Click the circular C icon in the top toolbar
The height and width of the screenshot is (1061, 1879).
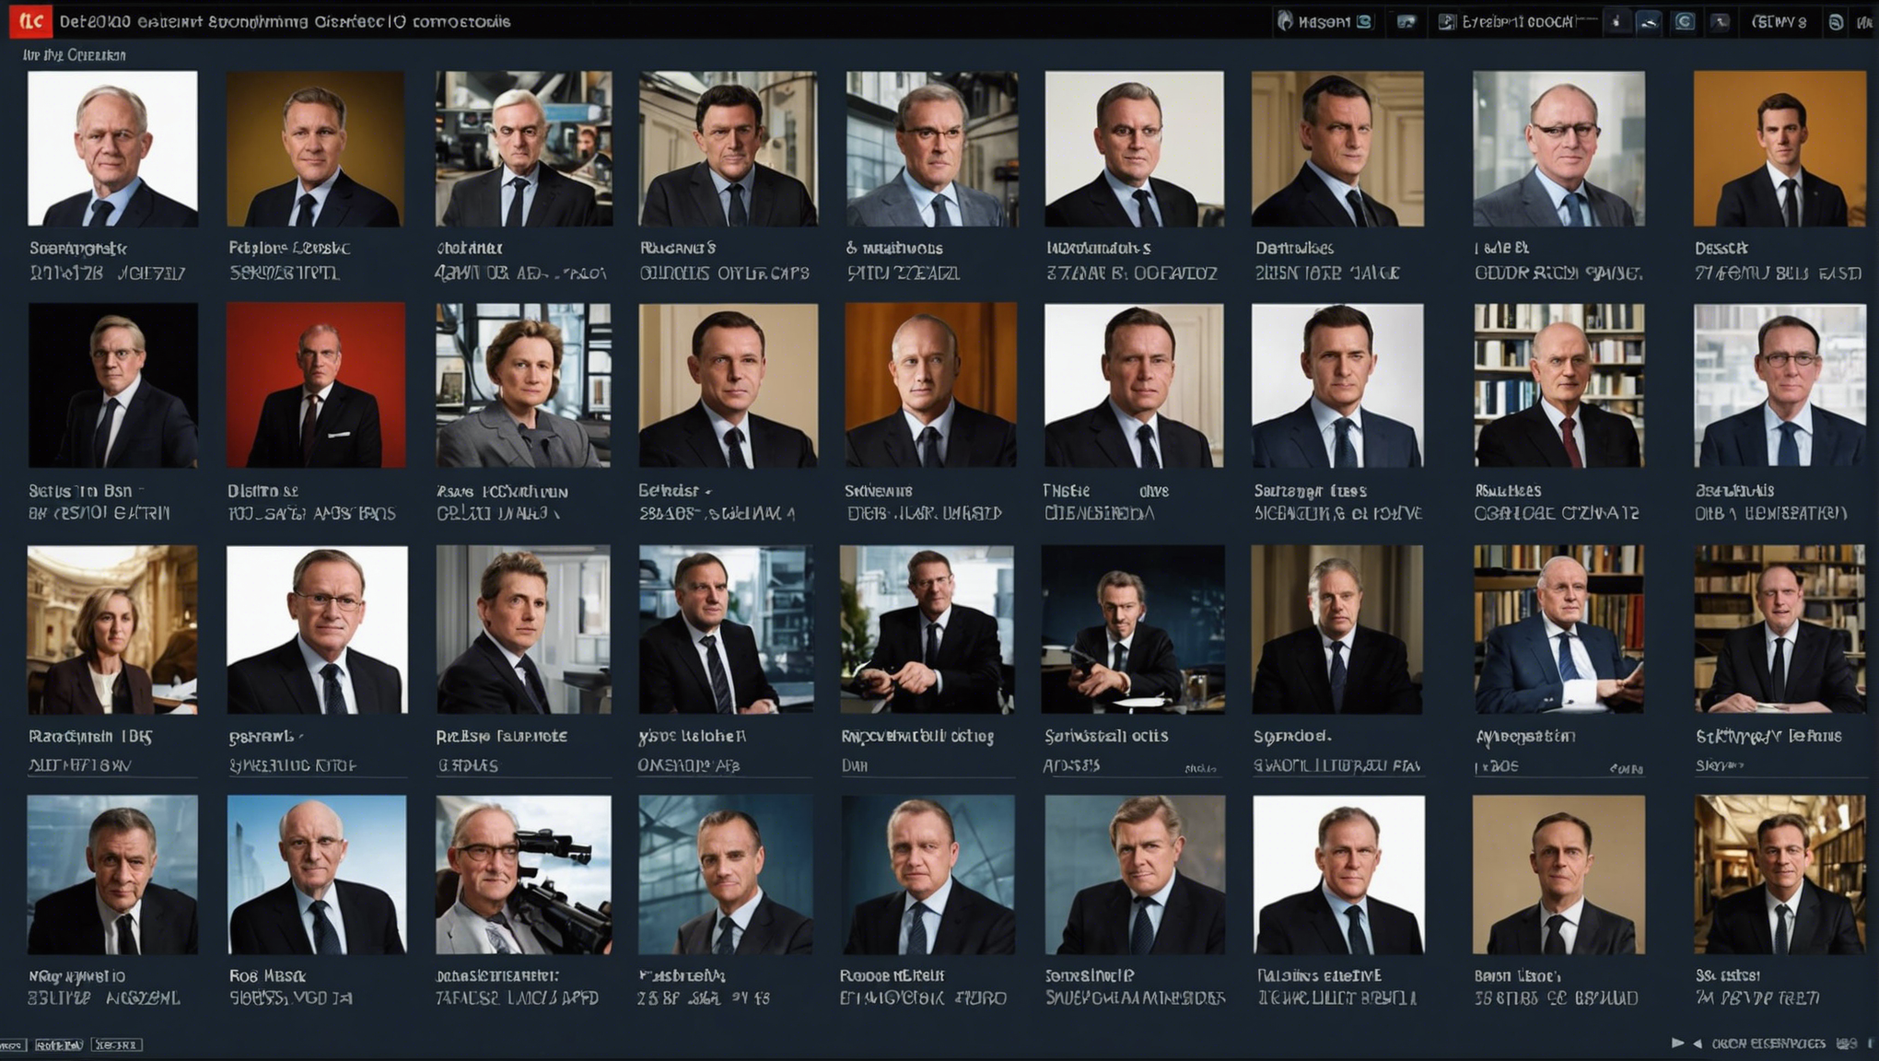click(x=1685, y=21)
